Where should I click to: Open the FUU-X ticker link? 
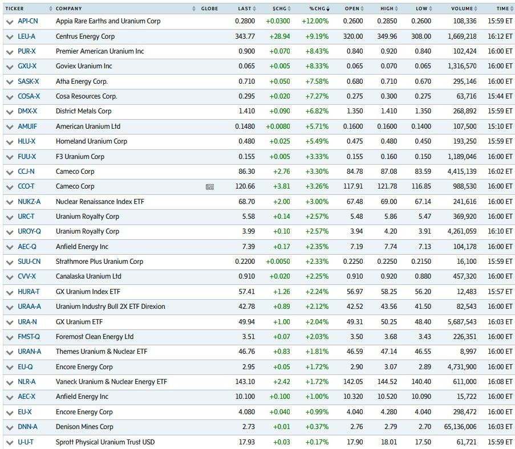point(27,157)
